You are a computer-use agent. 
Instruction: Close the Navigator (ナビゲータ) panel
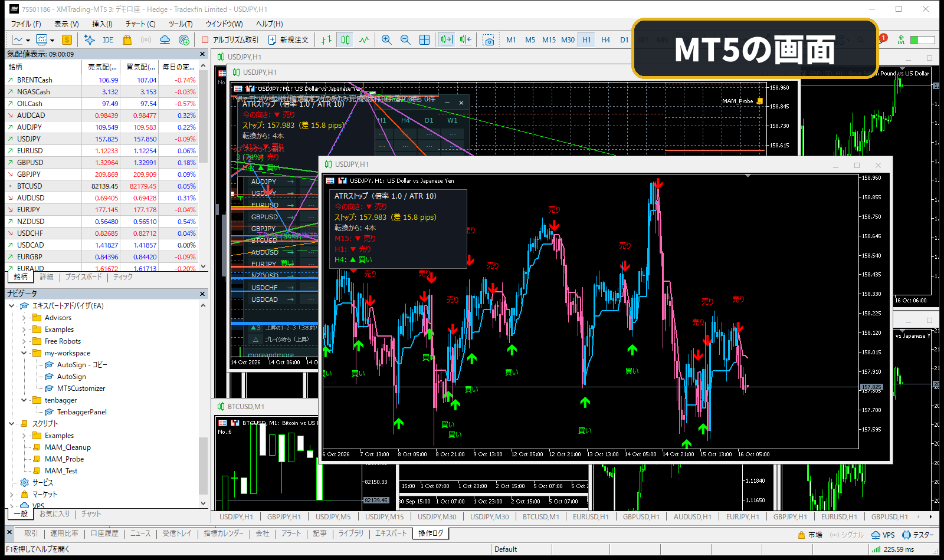coord(202,294)
